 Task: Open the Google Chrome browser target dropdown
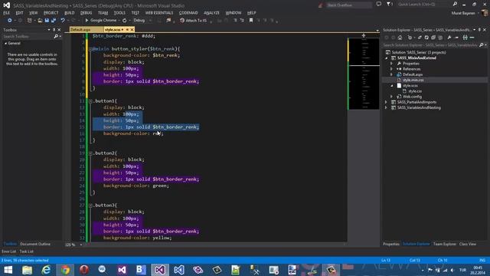click(119, 21)
